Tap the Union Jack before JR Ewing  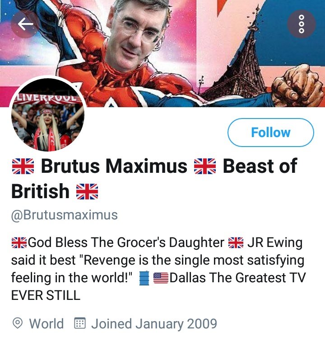(236, 243)
